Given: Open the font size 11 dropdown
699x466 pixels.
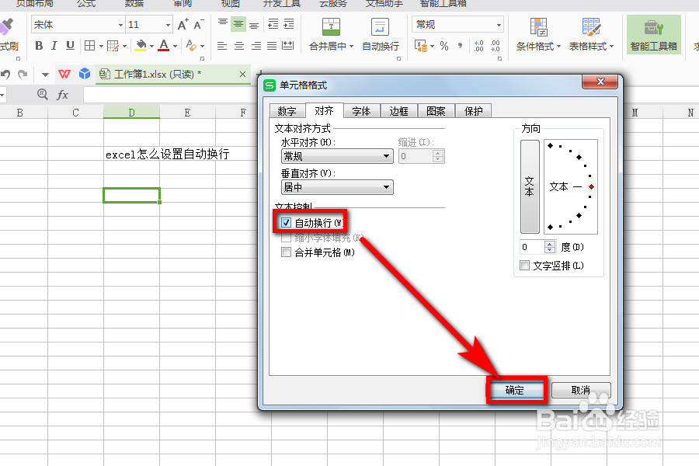Looking at the screenshot, I should click(168, 25).
